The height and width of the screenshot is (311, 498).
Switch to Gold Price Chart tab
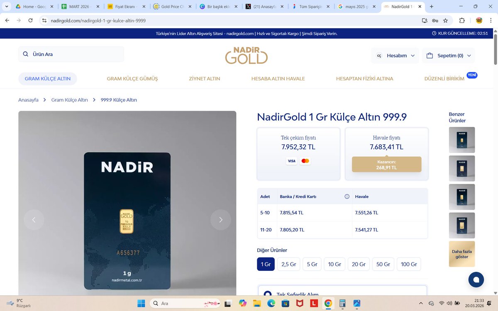coord(172,7)
